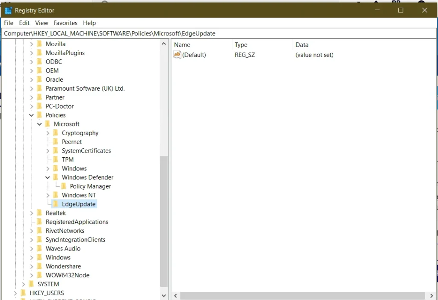Select the SyncIntegrationClients key label
438x300 pixels.
click(x=75, y=240)
